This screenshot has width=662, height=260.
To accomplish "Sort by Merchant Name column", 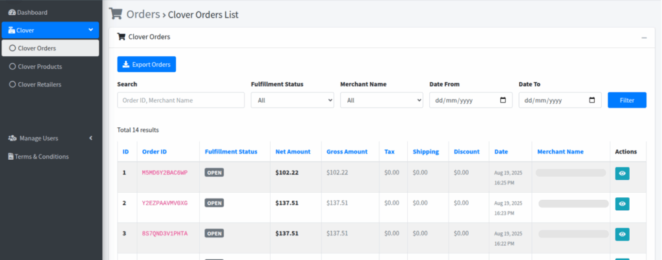I will pos(561,151).
